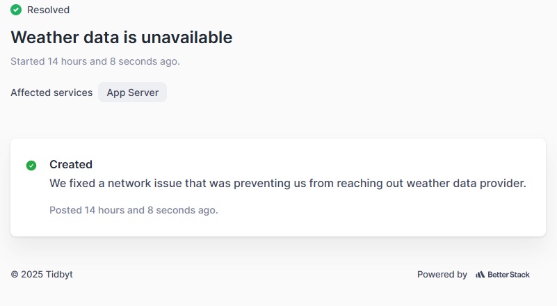Click the "Resolved" status label
Viewport: 557px width, 306px height.
tap(48, 10)
